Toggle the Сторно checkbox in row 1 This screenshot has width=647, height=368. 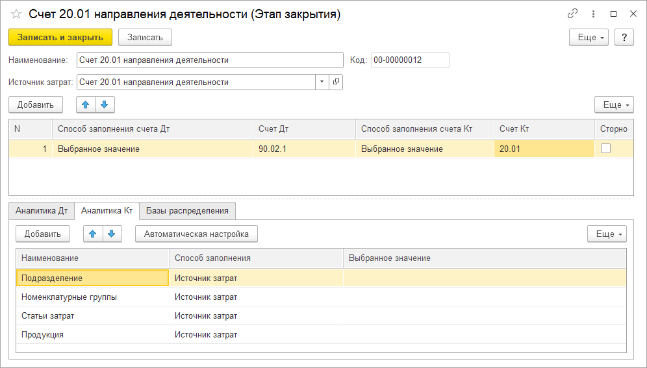605,149
